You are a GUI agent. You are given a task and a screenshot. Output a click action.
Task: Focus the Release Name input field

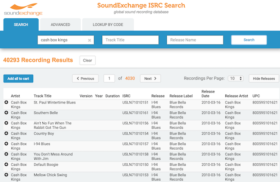(195, 40)
